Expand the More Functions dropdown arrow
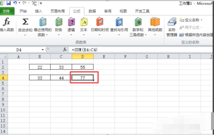The image size is (214, 135). (x=155, y=35)
